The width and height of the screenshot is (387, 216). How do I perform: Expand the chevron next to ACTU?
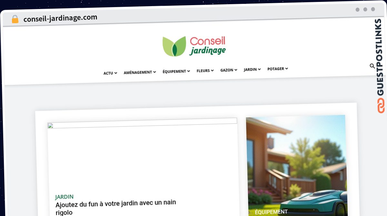(115, 73)
